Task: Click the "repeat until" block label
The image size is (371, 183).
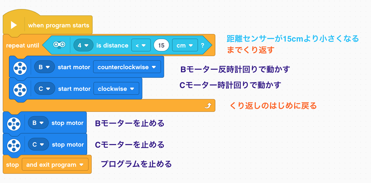Action: click(22, 46)
